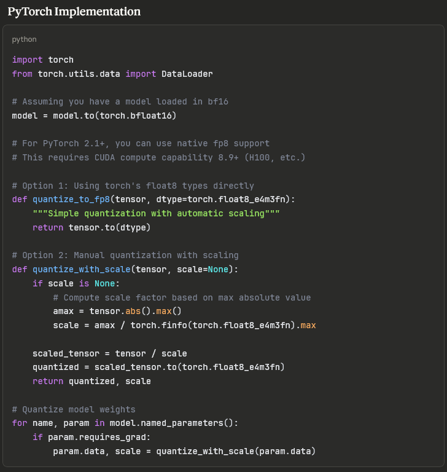
Task: Click comment 'Compute scale factor based on max absolute value'
Action: click(x=182, y=297)
